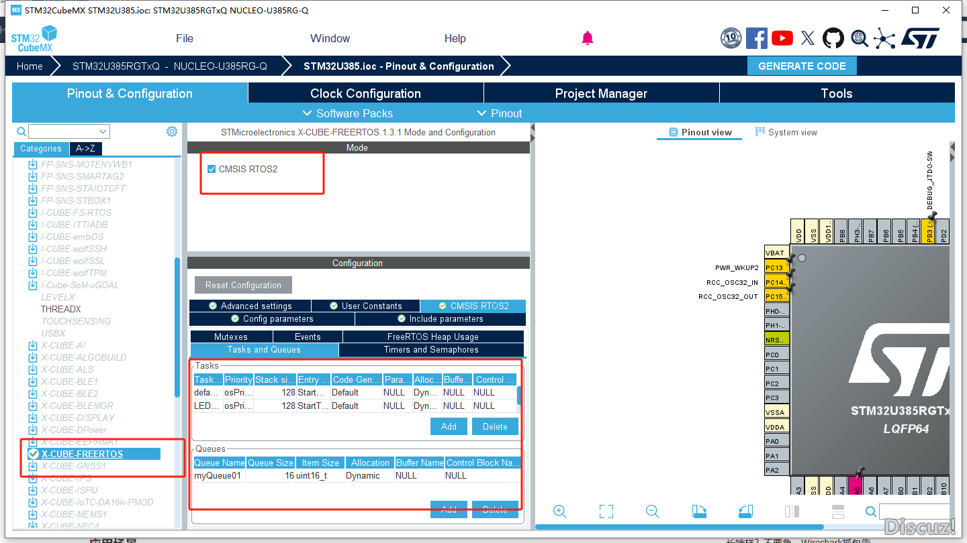Open the notifications bell icon
Viewport: 967px width, 543px height.
(x=588, y=38)
